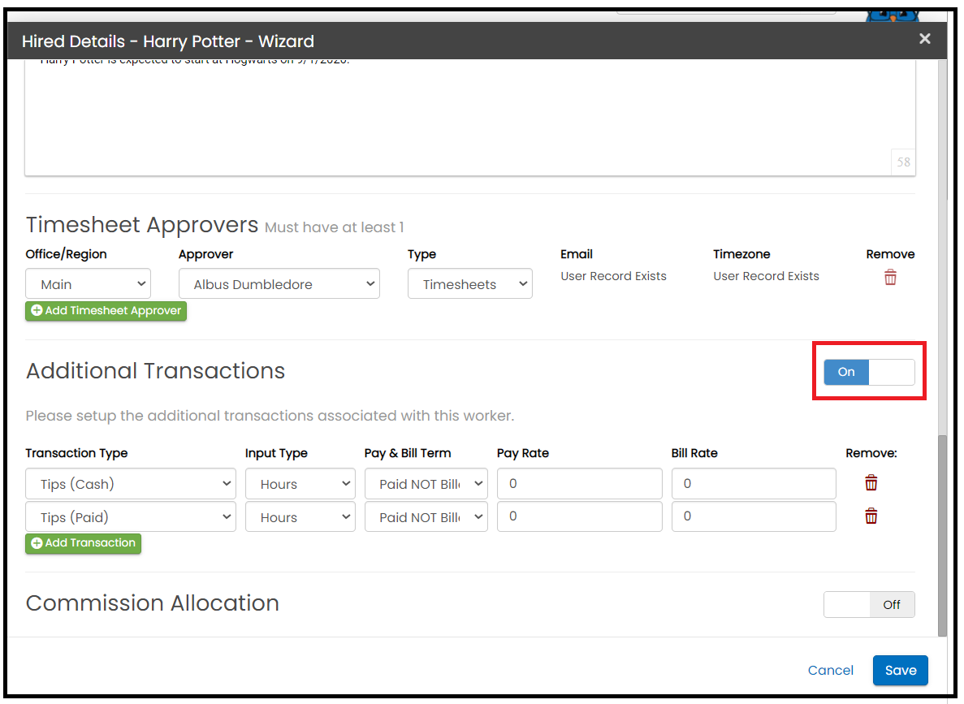Image resolution: width=964 pixels, height=704 pixels.
Task: Click the 'User Record Exists' text under Timezone
Action: [x=766, y=276]
